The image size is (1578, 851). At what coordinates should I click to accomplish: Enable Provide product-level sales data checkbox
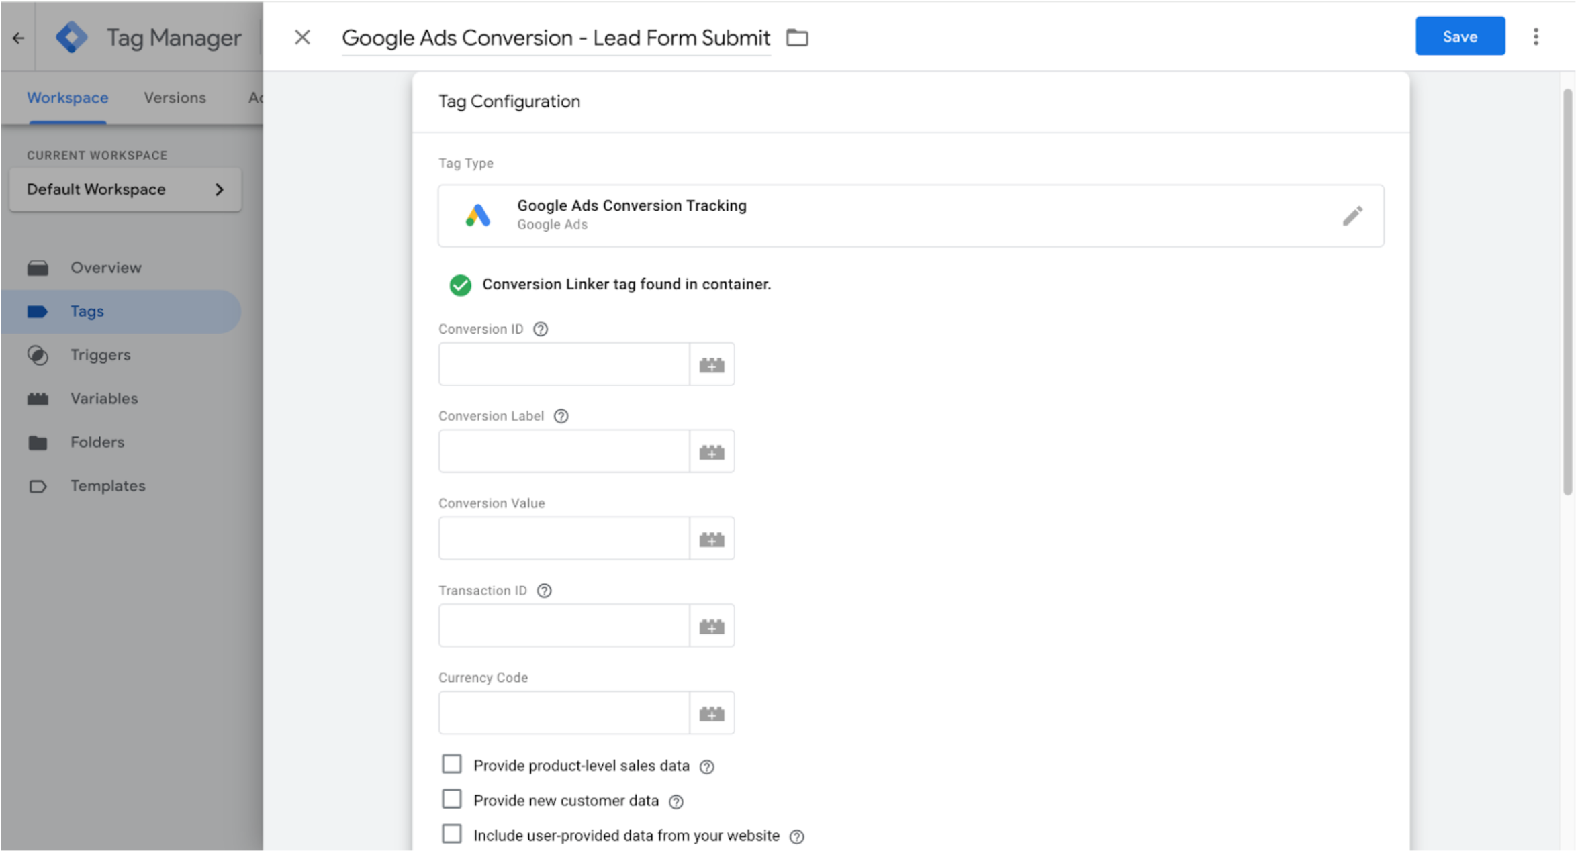click(x=452, y=764)
